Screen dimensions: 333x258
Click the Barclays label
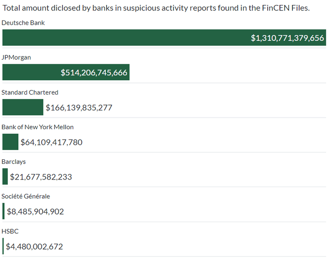(x=14, y=162)
